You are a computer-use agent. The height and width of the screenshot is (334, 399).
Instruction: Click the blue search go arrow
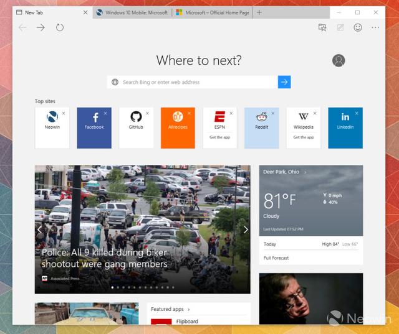click(x=284, y=82)
